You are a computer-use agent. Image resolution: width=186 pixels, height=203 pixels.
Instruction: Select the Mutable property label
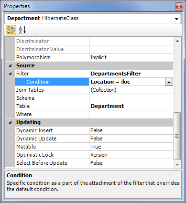[26, 147]
